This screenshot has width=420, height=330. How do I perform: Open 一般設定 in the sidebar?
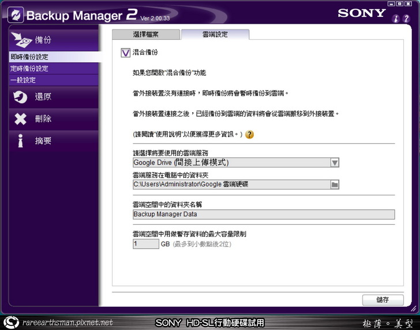click(23, 80)
